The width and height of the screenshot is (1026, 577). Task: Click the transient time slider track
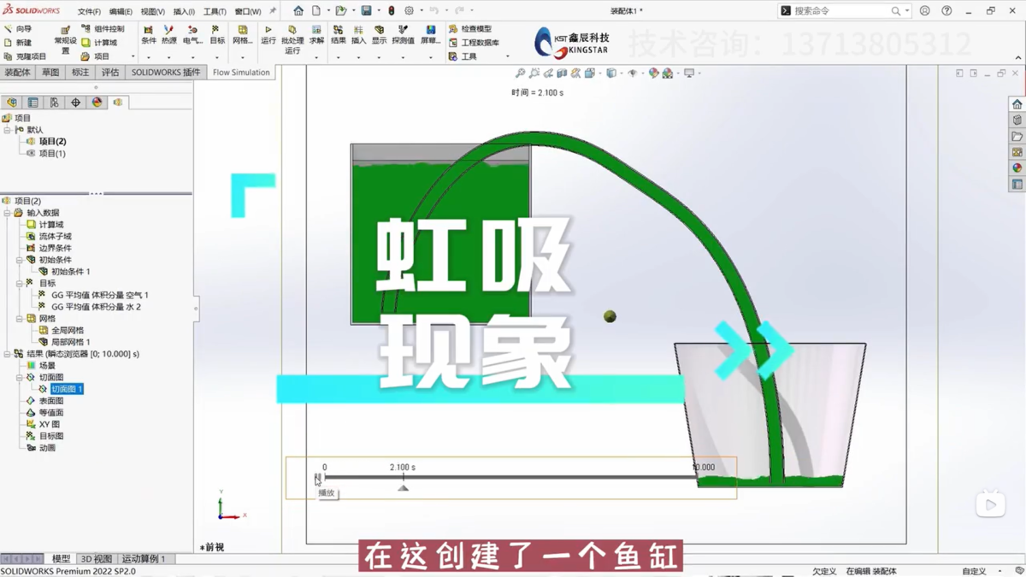pyautogui.click(x=510, y=477)
